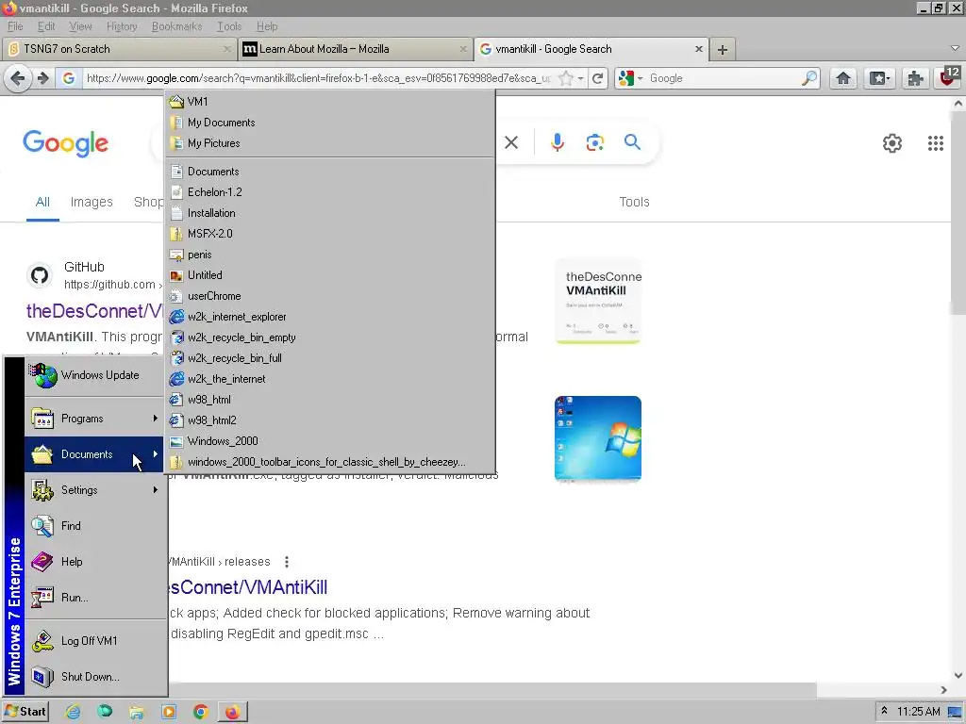This screenshot has width=966, height=724.
Task: Open the Google apps grid
Action: click(935, 143)
